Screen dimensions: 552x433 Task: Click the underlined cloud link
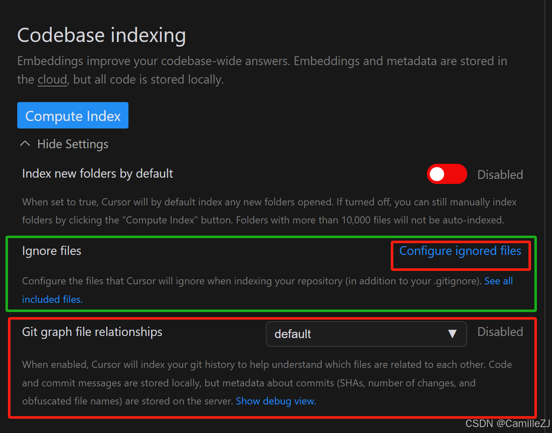coord(52,79)
